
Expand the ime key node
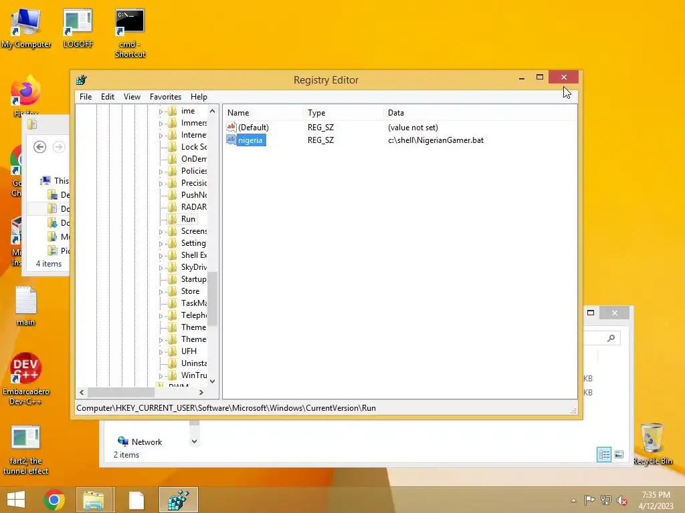161,112
